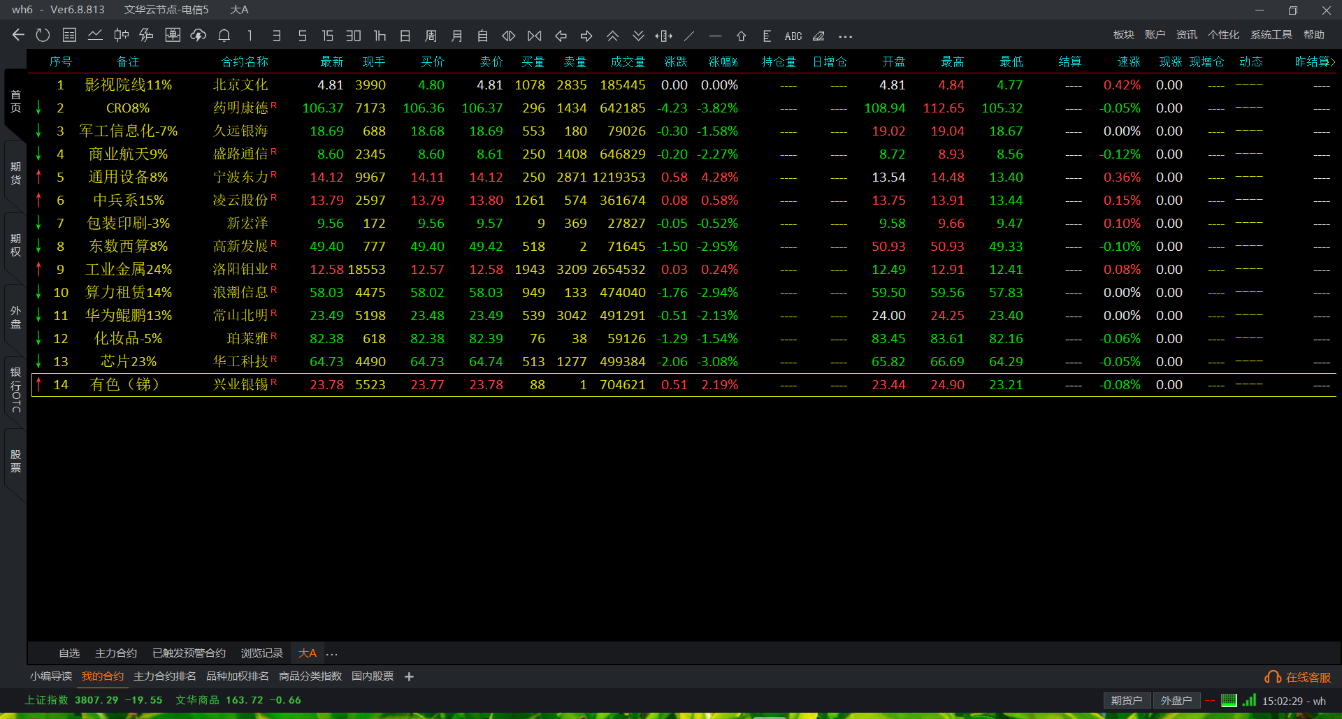The width and height of the screenshot is (1342, 719).
Task: Select the diagonal trend line drawing tool
Action: pyautogui.click(x=689, y=36)
